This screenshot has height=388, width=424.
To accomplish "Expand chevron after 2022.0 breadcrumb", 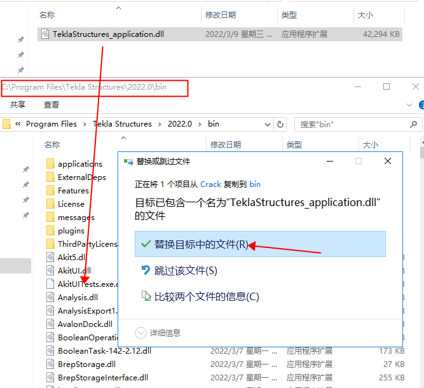I will click(200, 124).
